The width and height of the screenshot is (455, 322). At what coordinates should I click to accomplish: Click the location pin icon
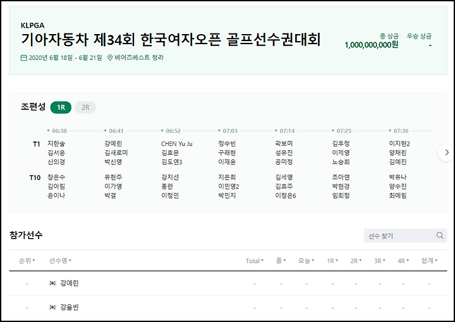tap(110, 57)
